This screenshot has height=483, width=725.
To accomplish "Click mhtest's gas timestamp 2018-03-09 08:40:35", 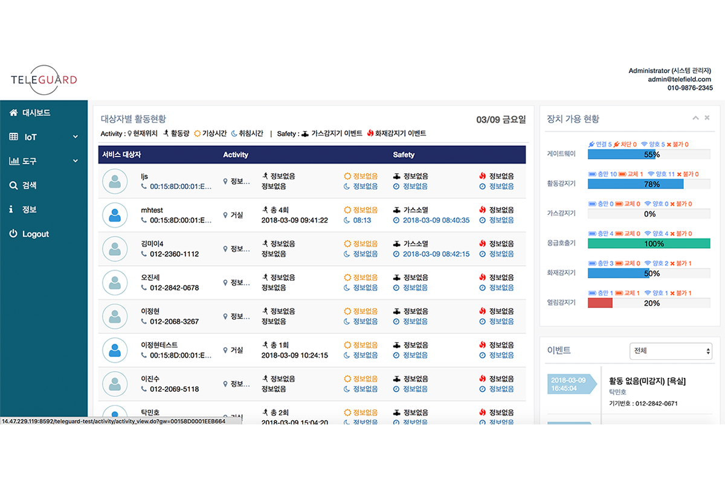I will tap(436, 220).
